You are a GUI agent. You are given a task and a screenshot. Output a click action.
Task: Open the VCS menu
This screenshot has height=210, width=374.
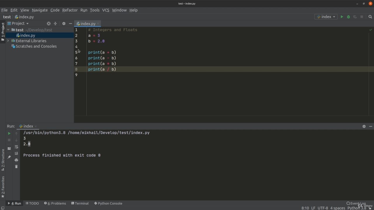pyautogui.click(x=106, y=10)
